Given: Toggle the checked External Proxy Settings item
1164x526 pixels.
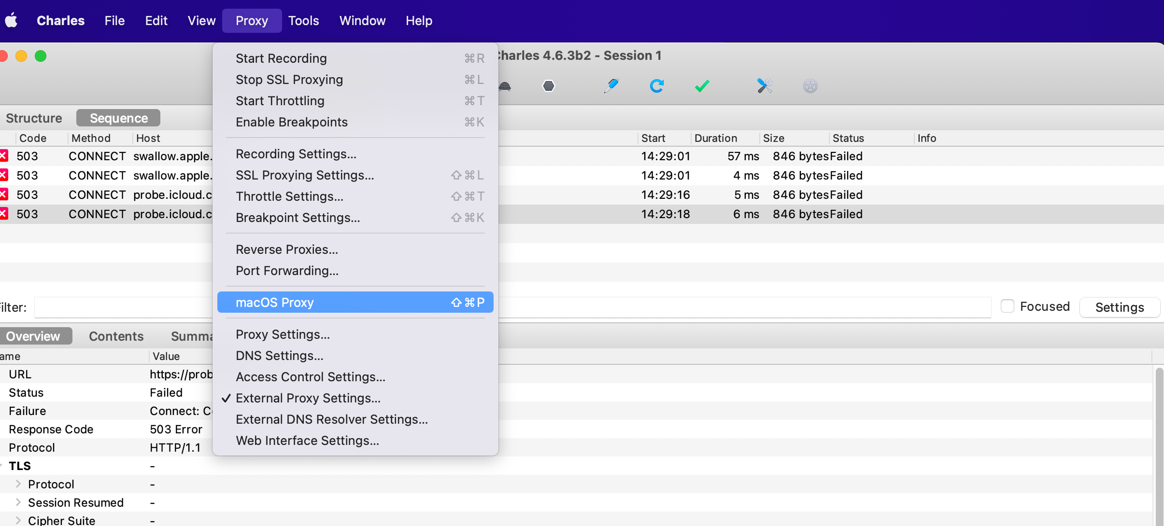Looking at the screenshot, I should tap(355, 398).
